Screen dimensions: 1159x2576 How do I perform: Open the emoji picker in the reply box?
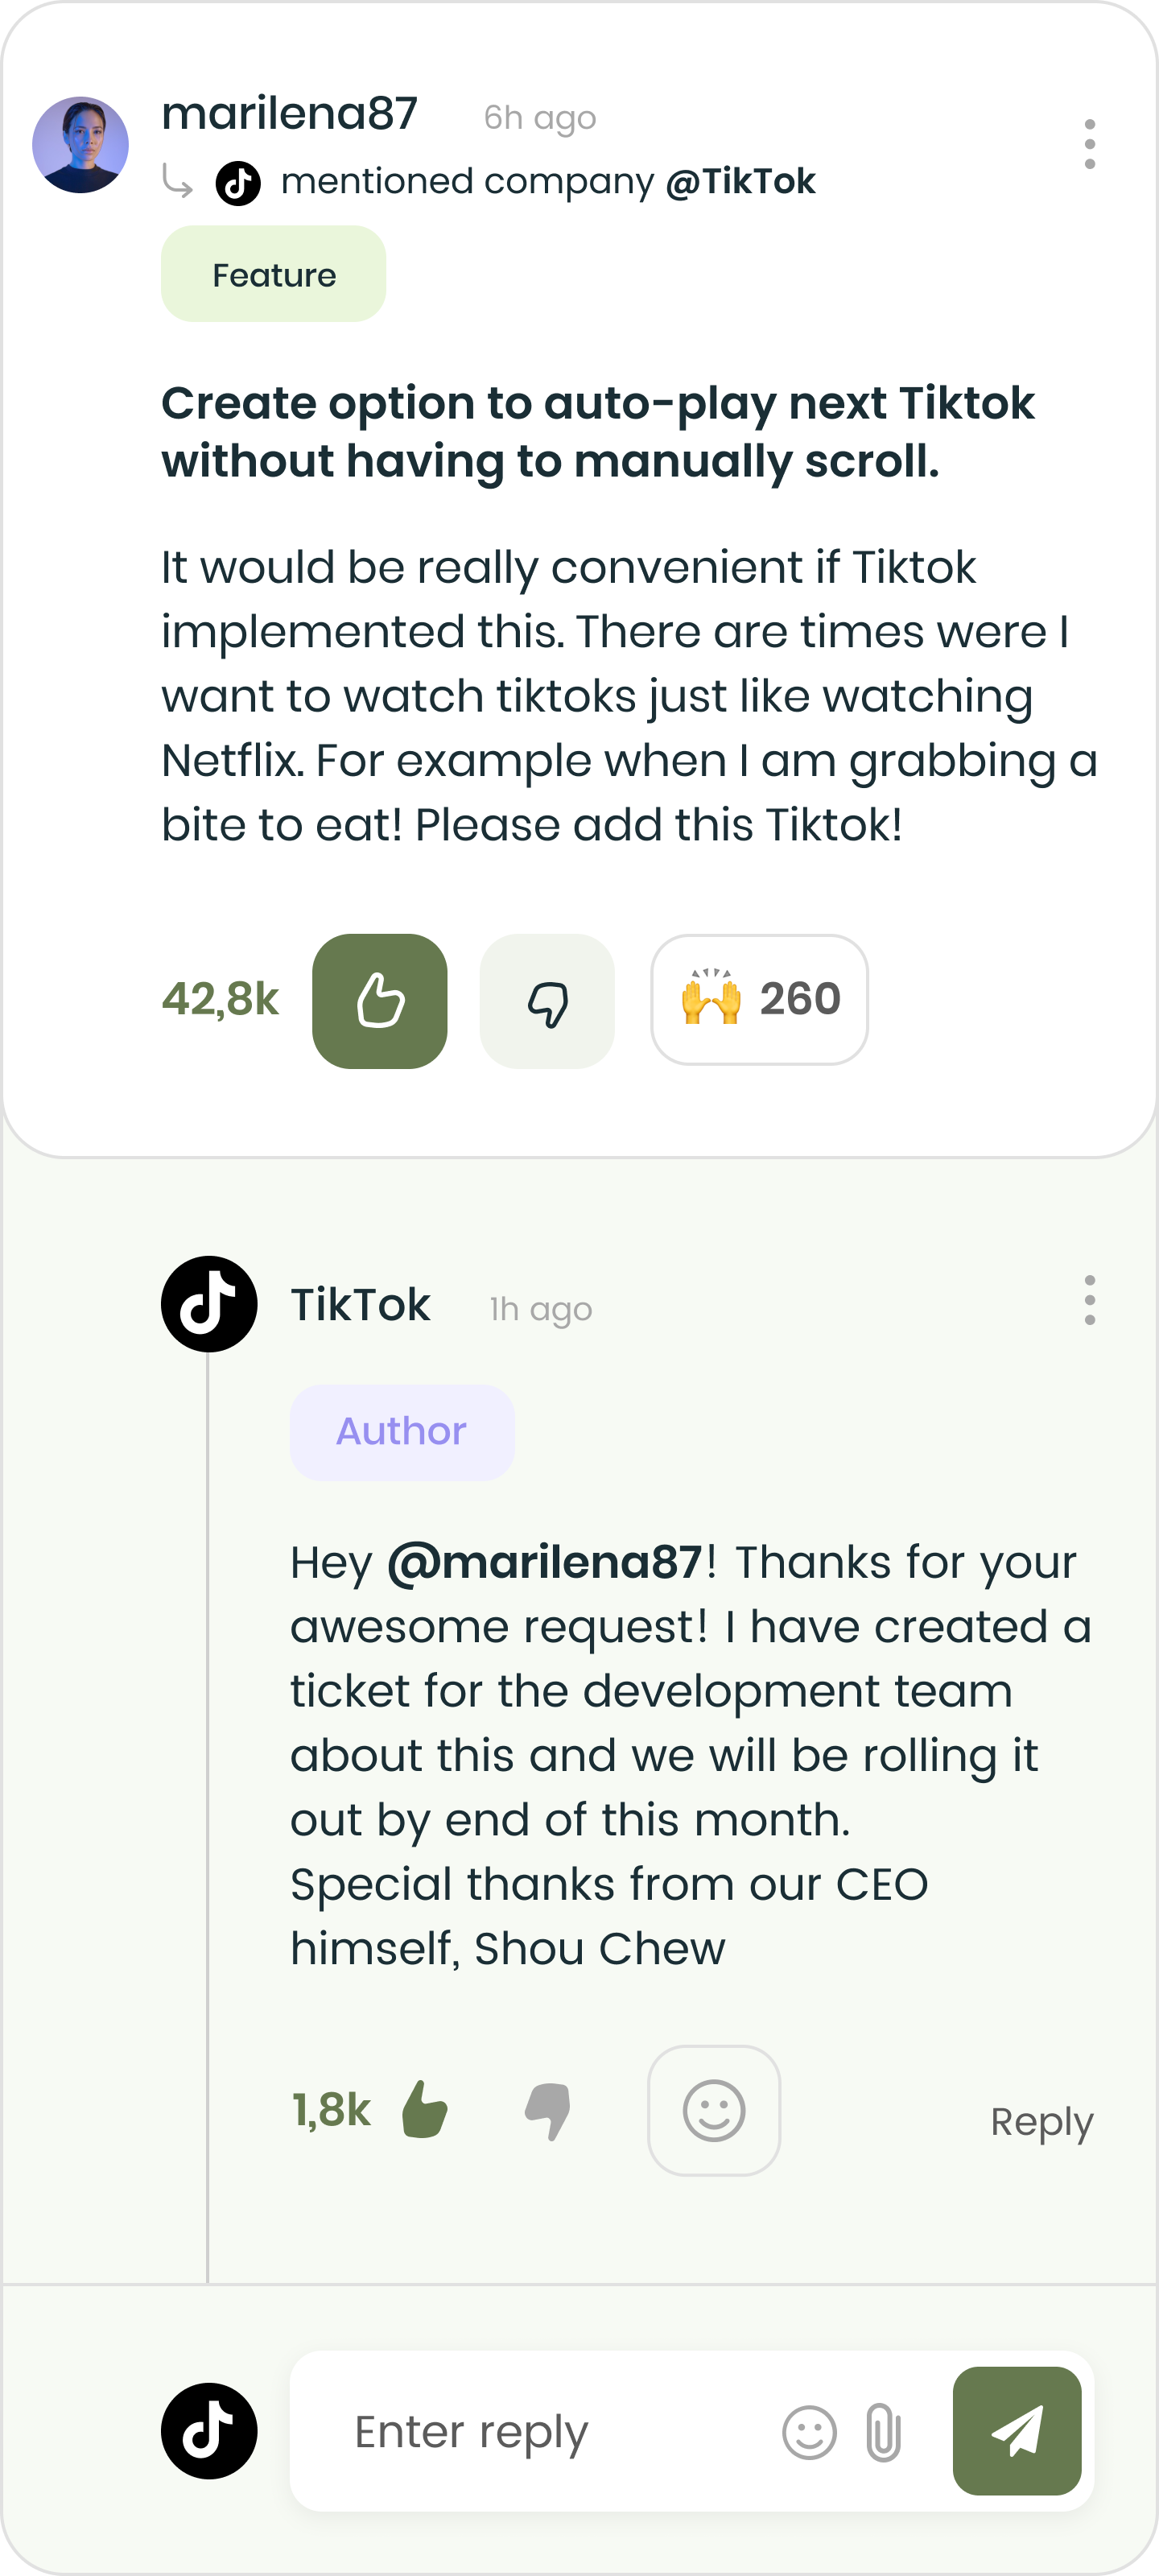point(809,2432)
